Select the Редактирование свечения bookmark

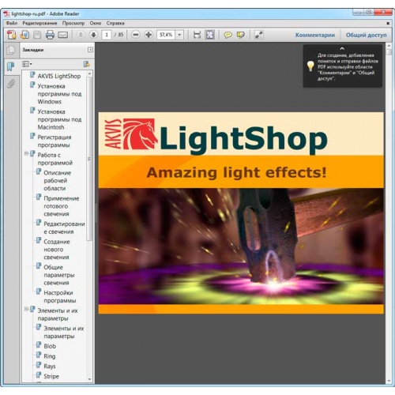point(64,228)
